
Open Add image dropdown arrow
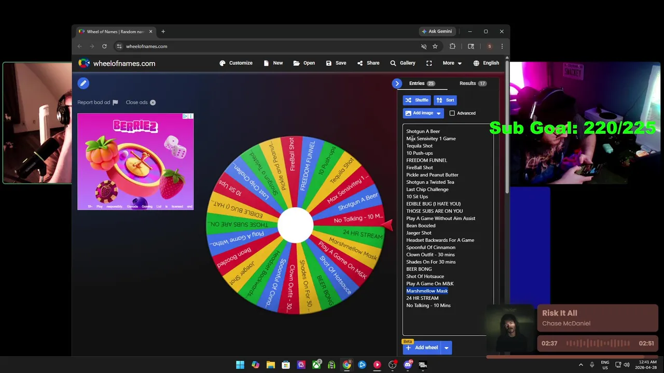tap(439, 113)
